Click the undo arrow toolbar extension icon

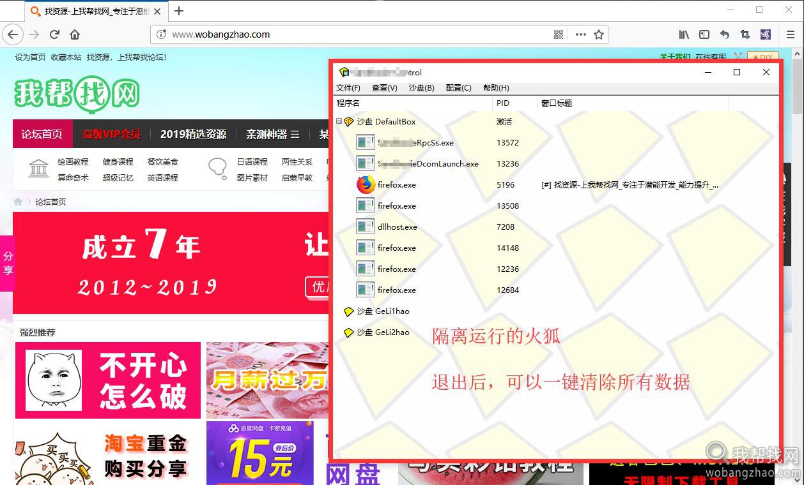[725, 34]
